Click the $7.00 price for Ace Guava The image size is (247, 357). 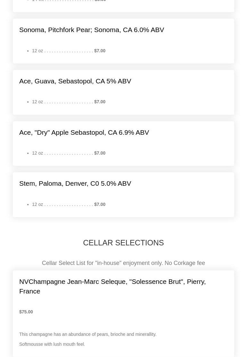coord(100,102)
